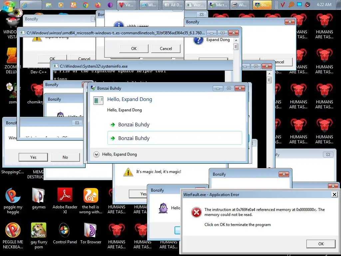Launch Firefox from the taskbar
The width and height of the screenshot is (341, 256).
pyautogui.click(x=98, y=5)
